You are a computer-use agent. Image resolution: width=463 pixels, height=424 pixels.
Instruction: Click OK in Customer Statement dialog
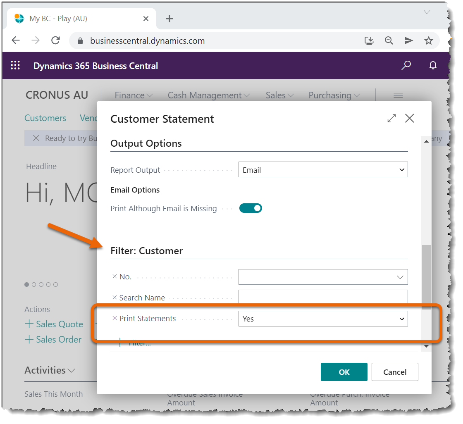(344, 372)
